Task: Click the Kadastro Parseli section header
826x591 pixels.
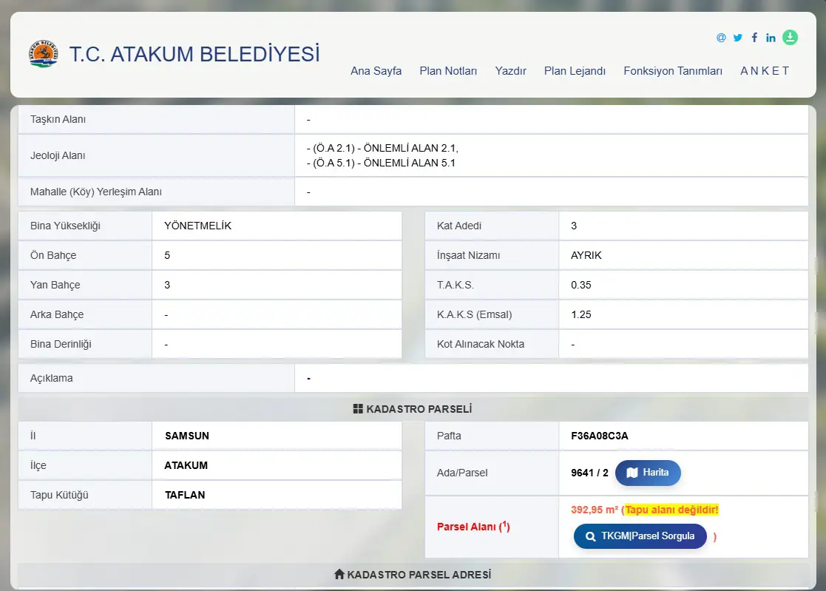Action: (x=413, y=409)
